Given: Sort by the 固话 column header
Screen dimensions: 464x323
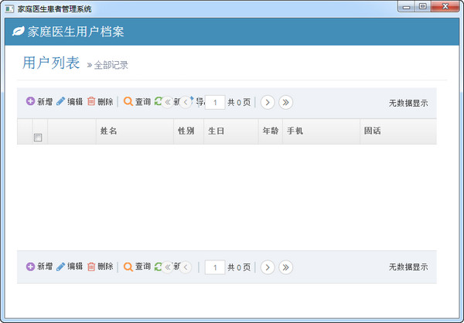Looking at the screenshot, I should [398, 131].
